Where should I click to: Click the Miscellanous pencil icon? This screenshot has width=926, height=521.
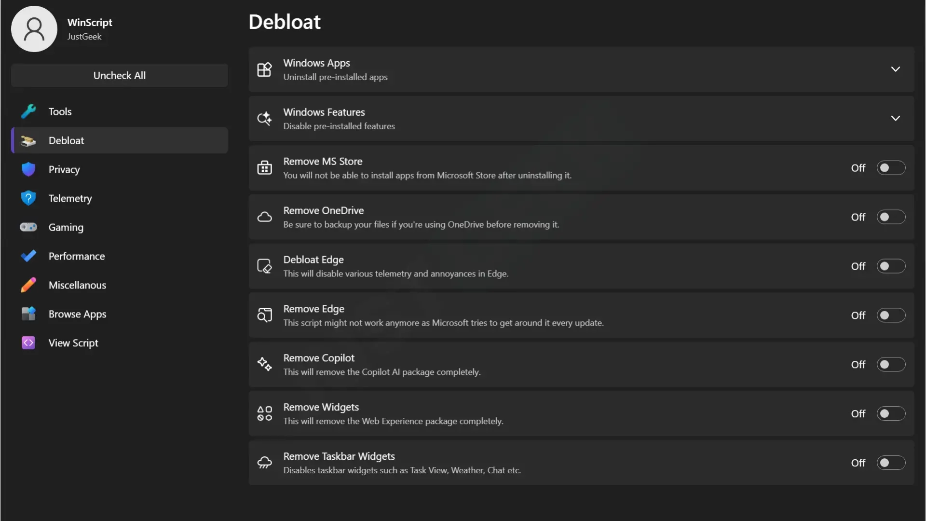pos(28,285)
